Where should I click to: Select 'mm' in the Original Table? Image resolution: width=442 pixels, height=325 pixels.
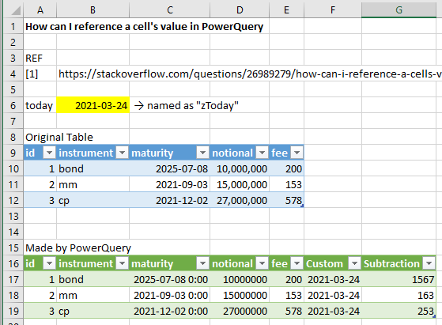click(93, 184)
